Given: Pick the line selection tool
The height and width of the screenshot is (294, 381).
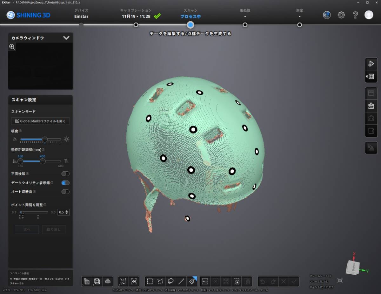Looking at the screenshot, I should pos(181,281).
